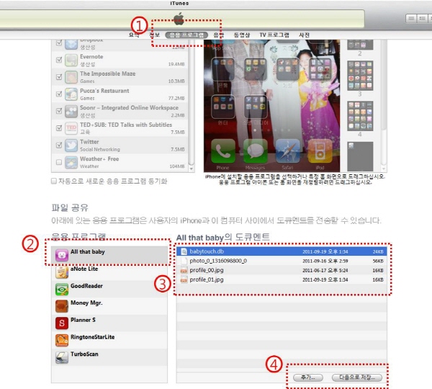Uncheck the TED+SUB sync checkbox

[x=59, y=128]
